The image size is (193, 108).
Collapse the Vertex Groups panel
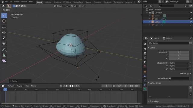click(x=149, y=83)
